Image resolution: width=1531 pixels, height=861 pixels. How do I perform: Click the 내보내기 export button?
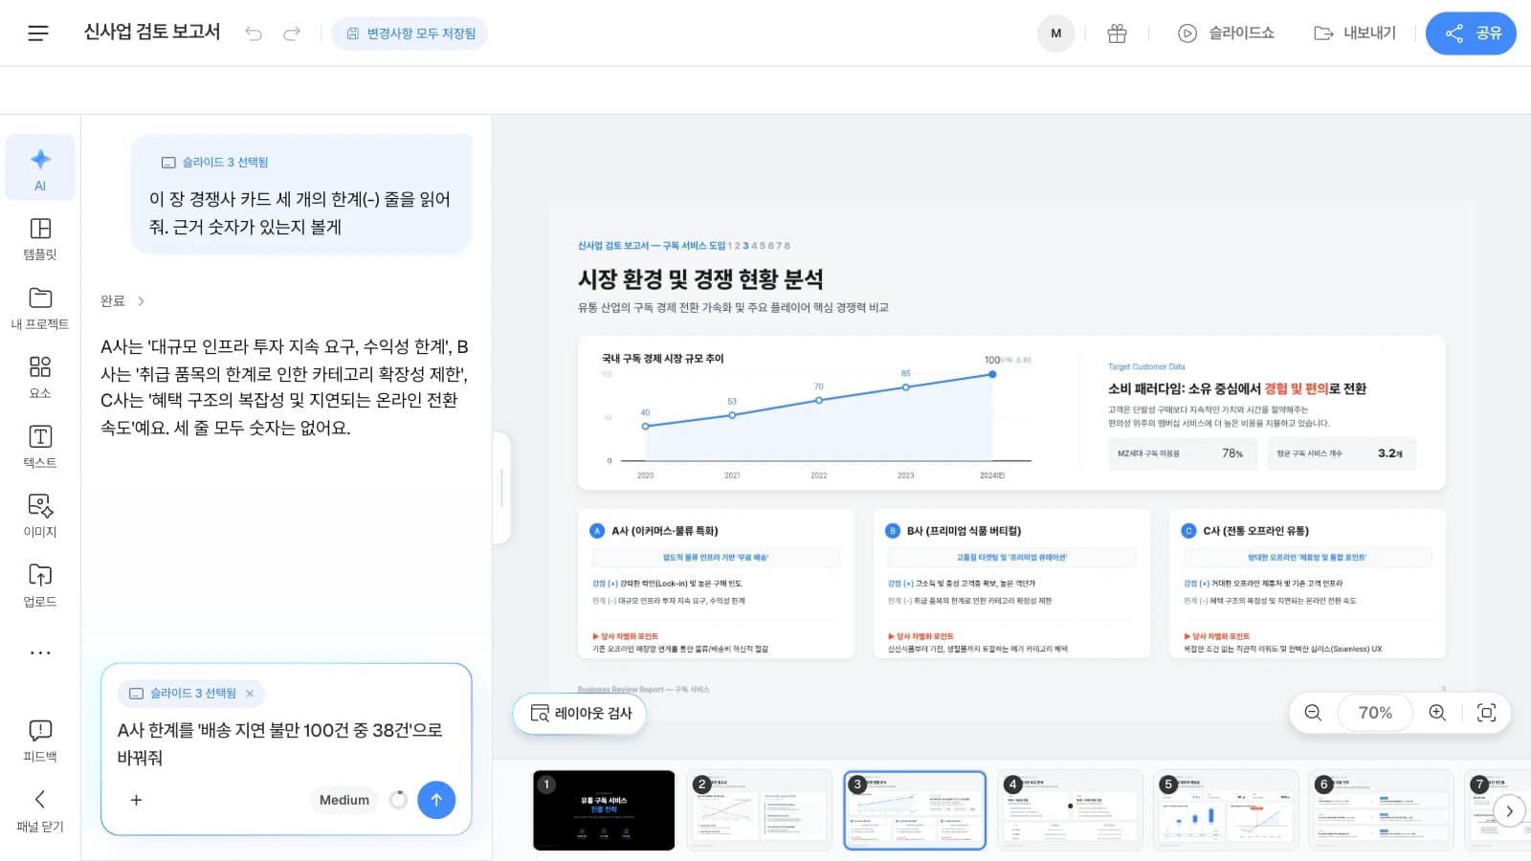pos(1355,33)
